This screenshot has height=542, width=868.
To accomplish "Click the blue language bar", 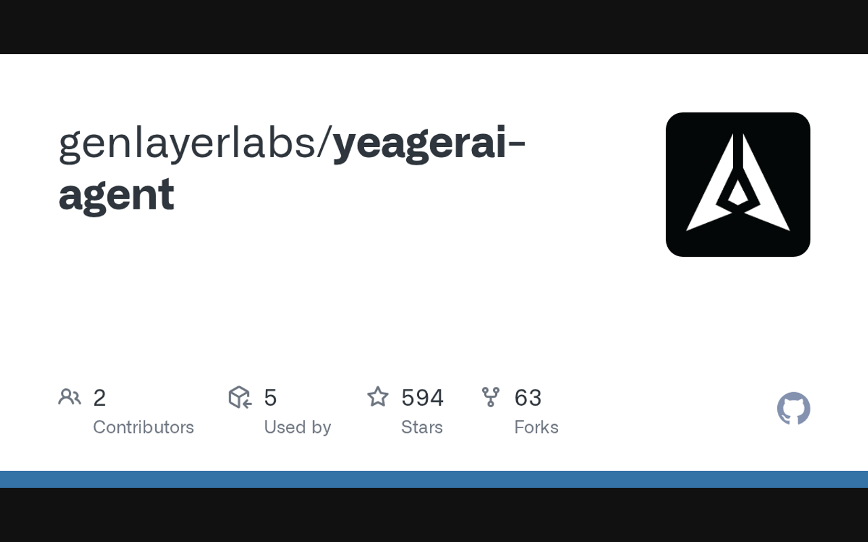I will pos(434,479).
